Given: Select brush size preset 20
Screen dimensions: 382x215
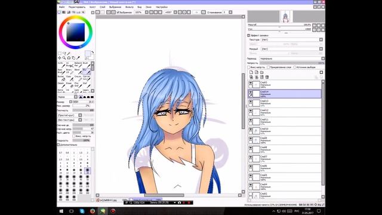Looking at the screenshot, I should point(88,170).
